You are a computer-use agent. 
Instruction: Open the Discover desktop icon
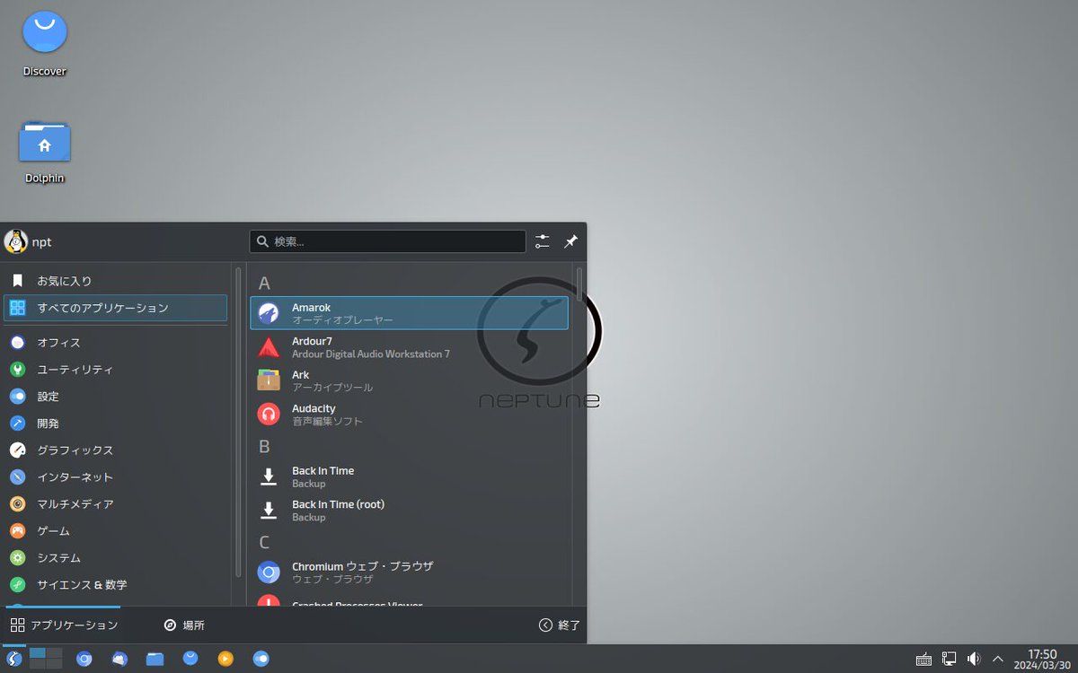[x=45, y=43]
